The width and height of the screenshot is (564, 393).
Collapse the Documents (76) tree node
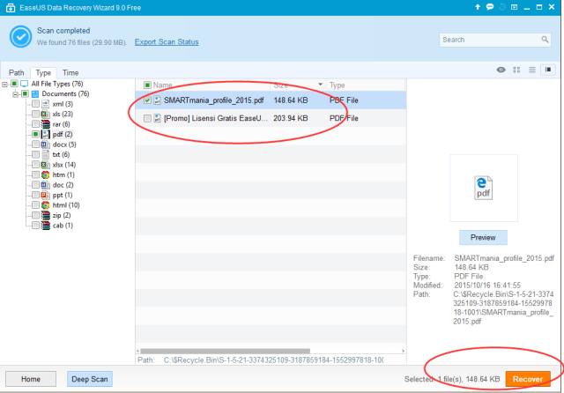click(x=15, y=94)
